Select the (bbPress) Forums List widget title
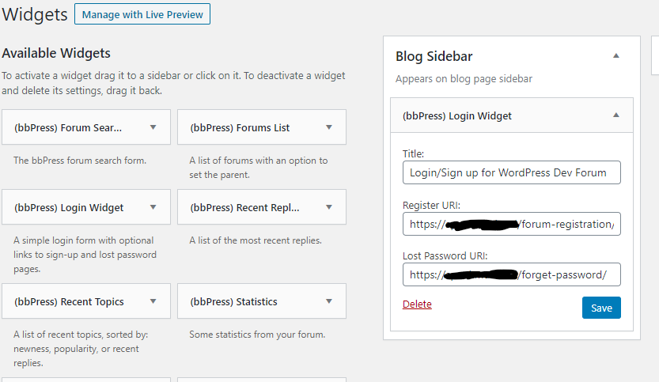Viewport: 659px width, 382px height. pos(240,128)
